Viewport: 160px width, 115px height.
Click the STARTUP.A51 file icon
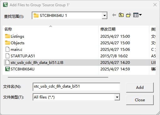[x=8, y=56]
